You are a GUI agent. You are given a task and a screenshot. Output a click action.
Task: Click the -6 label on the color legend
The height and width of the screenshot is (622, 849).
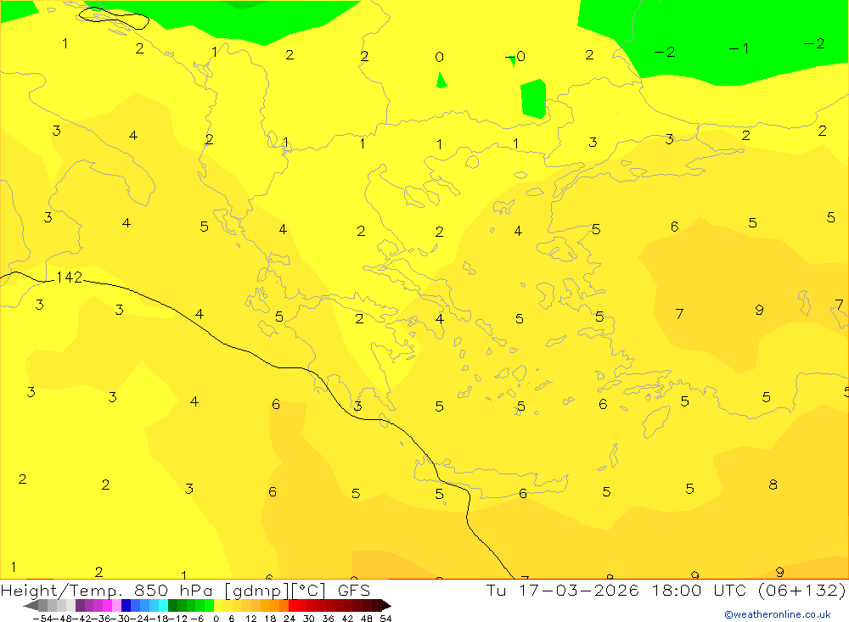pyautogui.click(x=197, y=619)
